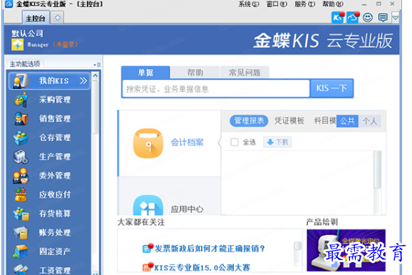Select the 凭证模板 tab
This screenshot has width=412, height=275.
coord(289,121)
